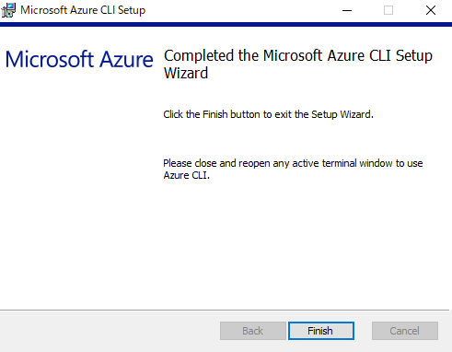Close the setup wizard with the X

[431, 10]
